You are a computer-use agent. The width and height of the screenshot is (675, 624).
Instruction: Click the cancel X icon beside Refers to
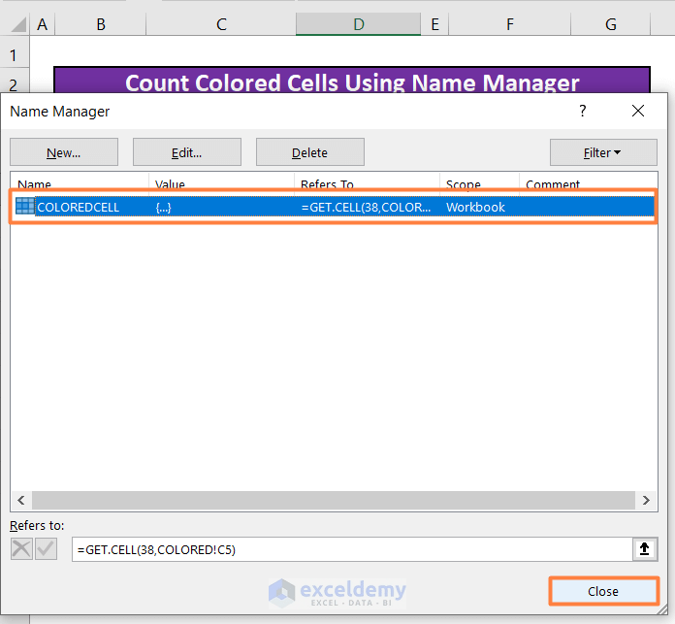point(21,549)
